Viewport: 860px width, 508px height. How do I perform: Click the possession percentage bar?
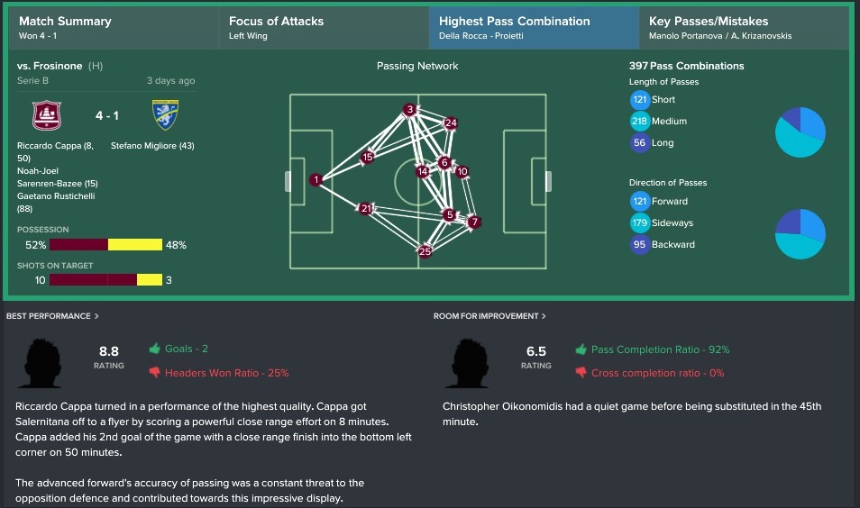105,245
